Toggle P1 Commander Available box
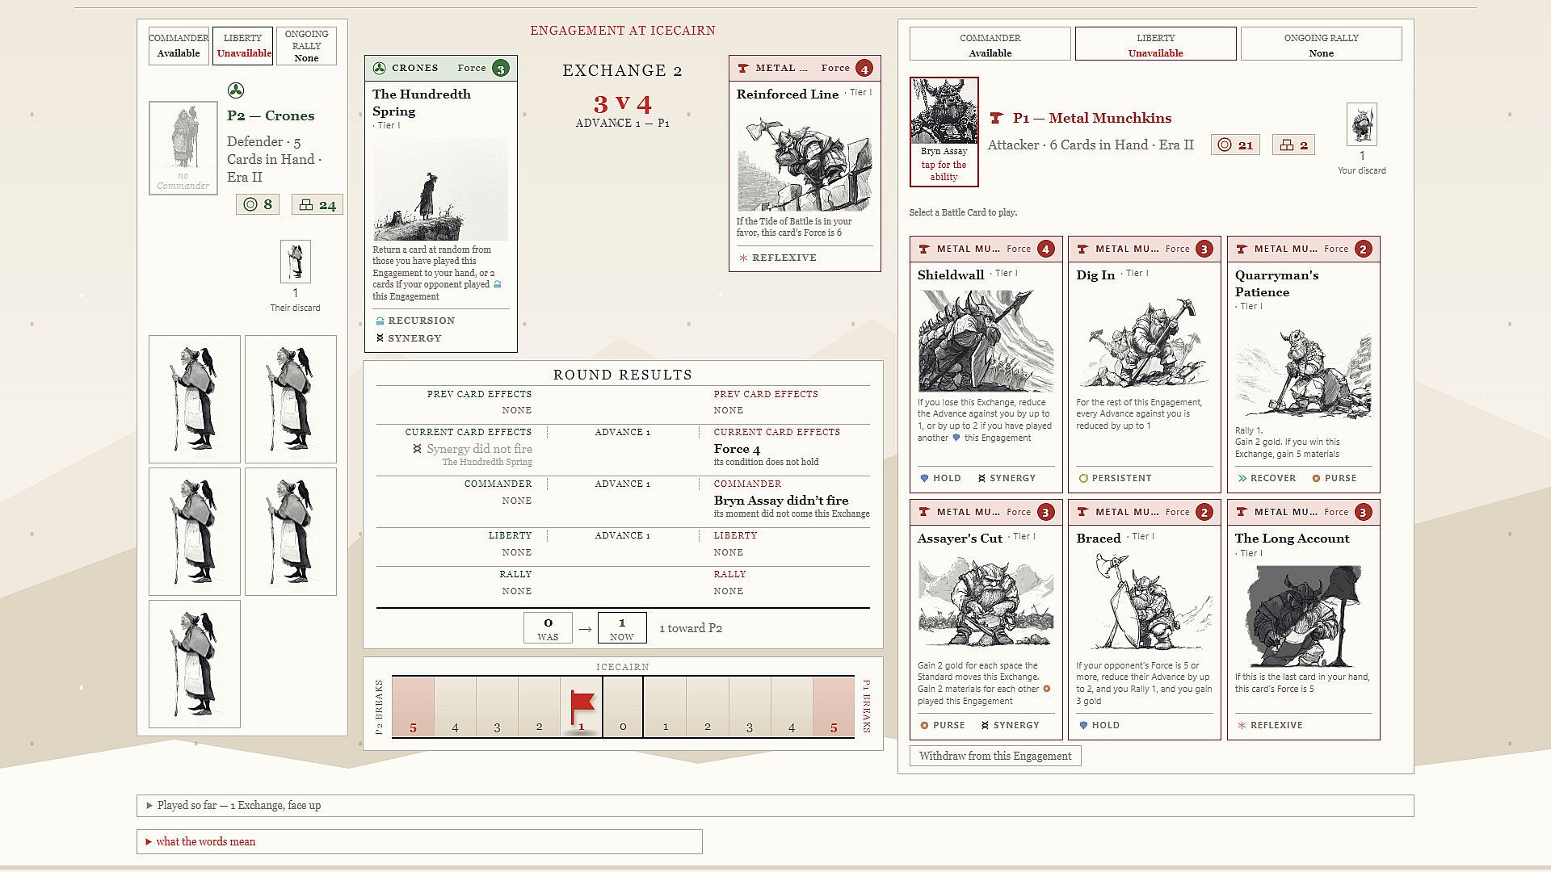 tap(990, 44)
